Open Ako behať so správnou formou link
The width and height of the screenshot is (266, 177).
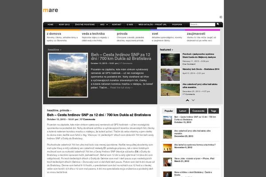[195, 145]
